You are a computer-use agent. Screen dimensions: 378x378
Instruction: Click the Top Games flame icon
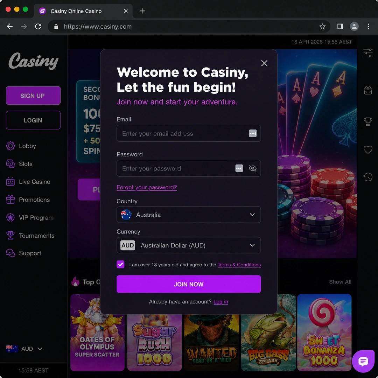click(x=76, y=281)
